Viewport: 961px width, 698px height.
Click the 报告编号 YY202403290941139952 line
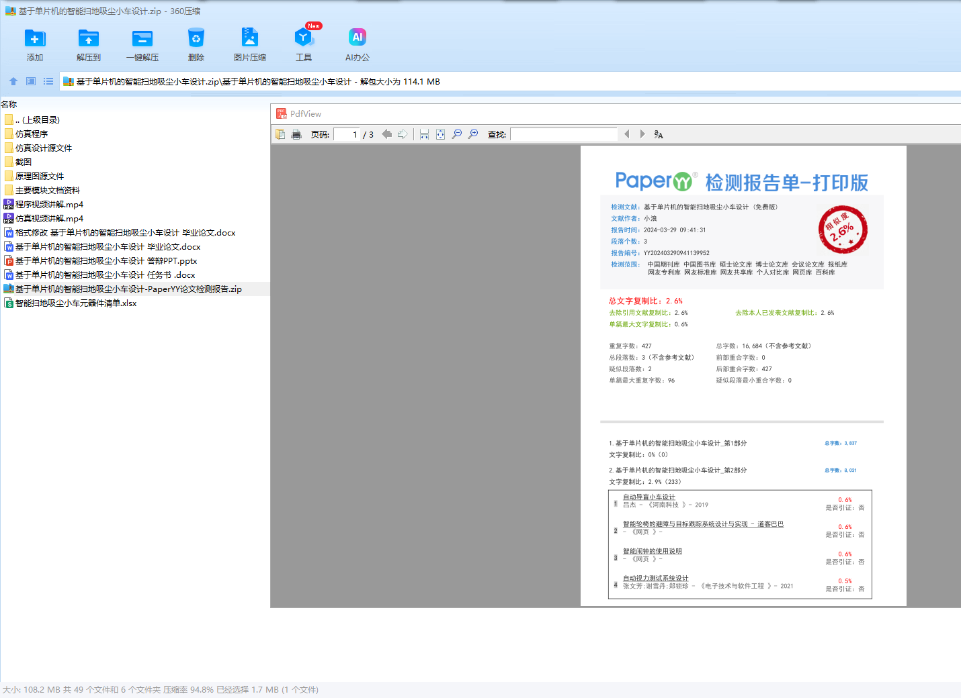pos(660,253)
